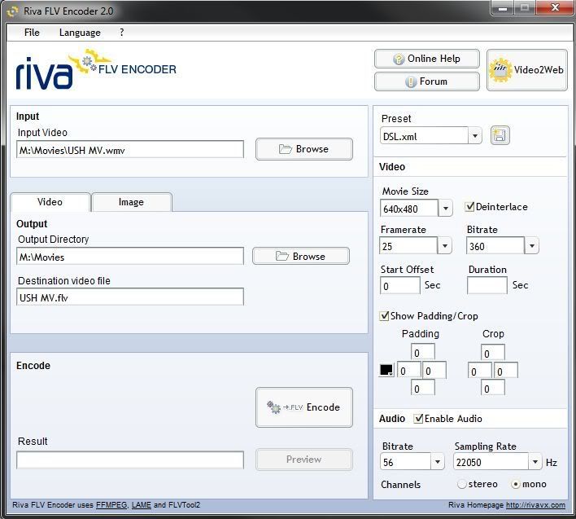
Task: Switch to the Image tab
Action: point(132,202)
